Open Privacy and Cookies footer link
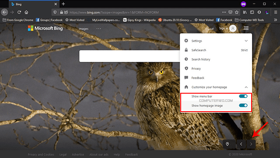The height and width of the screenshot is (158, 280). [41, 154]
